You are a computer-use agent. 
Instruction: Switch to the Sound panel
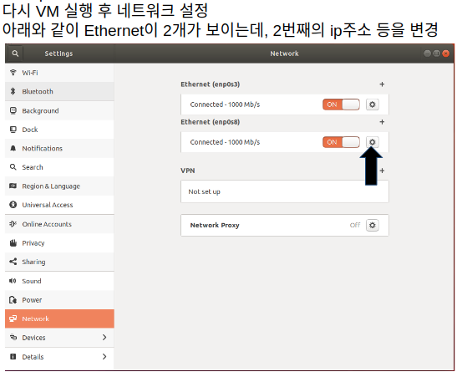click(x=59, y=281)
